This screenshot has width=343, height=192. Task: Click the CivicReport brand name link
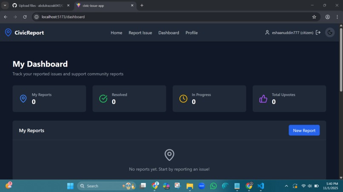tap(29, 33)
